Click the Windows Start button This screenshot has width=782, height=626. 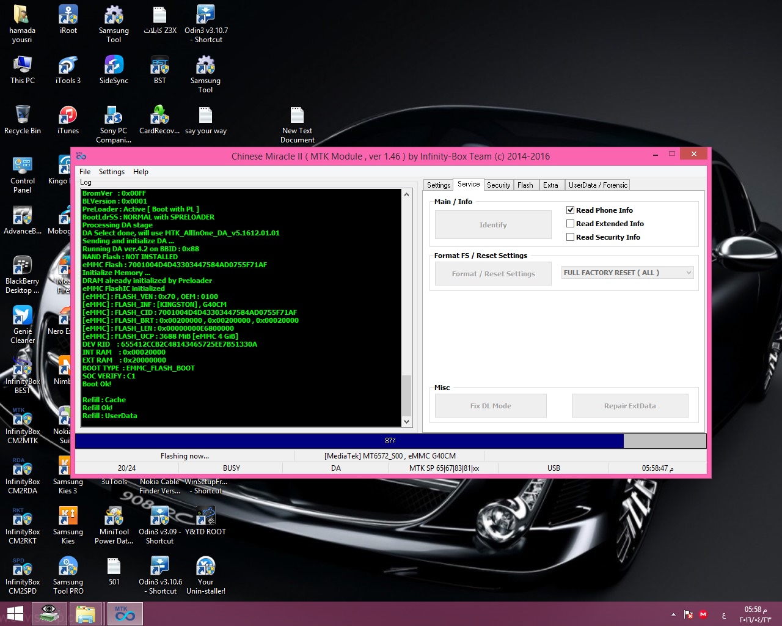[x=15, y=614]
